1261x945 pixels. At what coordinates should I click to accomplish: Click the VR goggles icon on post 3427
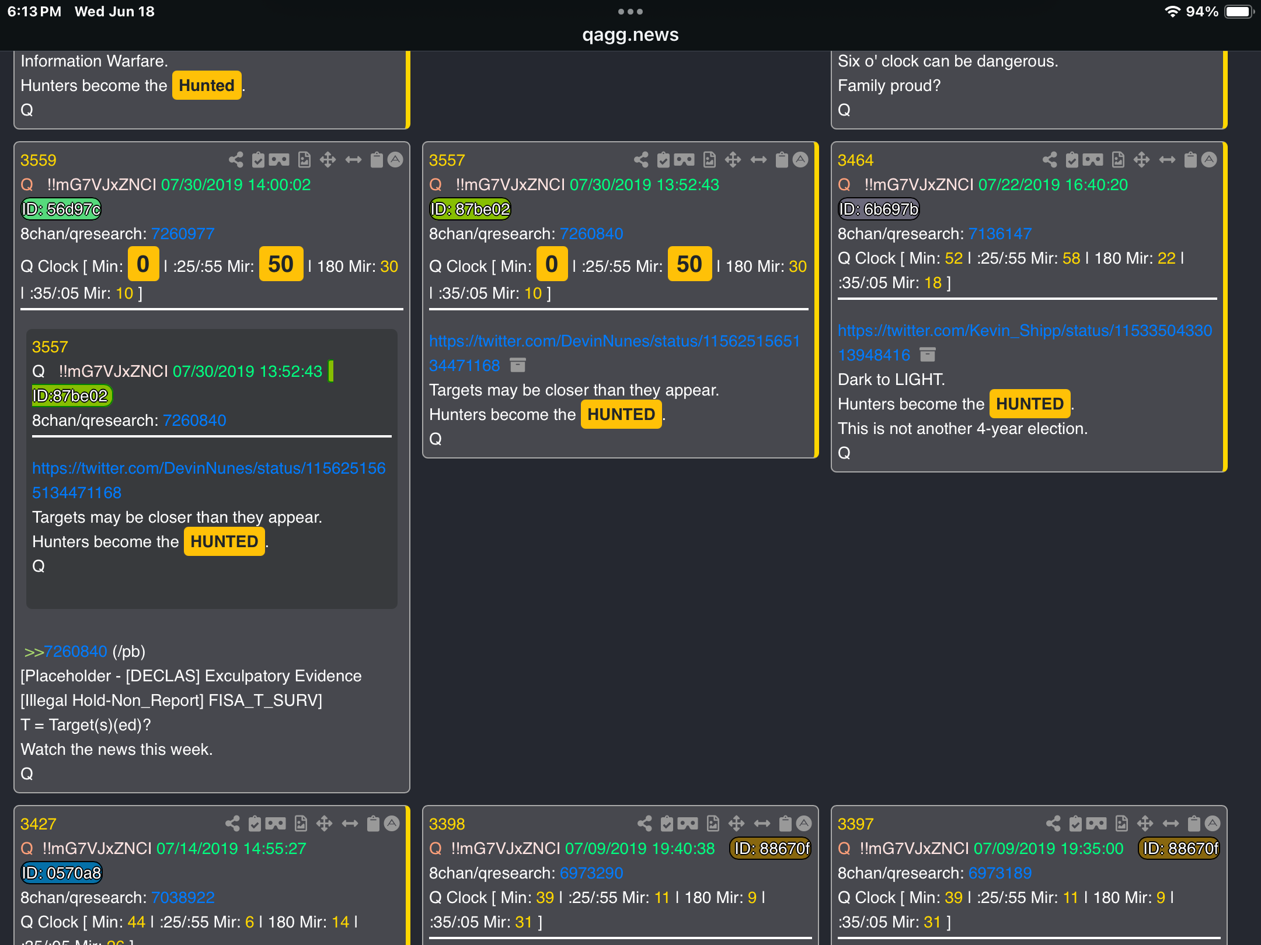276,824
